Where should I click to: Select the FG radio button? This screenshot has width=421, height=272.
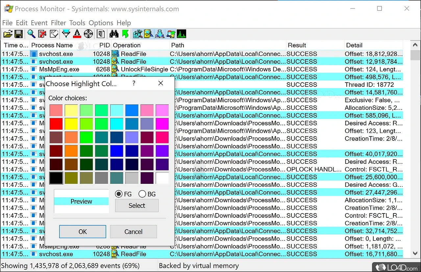coord(119,194)
